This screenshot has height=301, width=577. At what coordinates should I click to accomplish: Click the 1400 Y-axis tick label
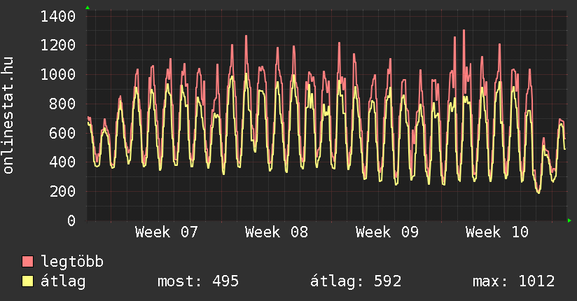[x=58, y=16]
